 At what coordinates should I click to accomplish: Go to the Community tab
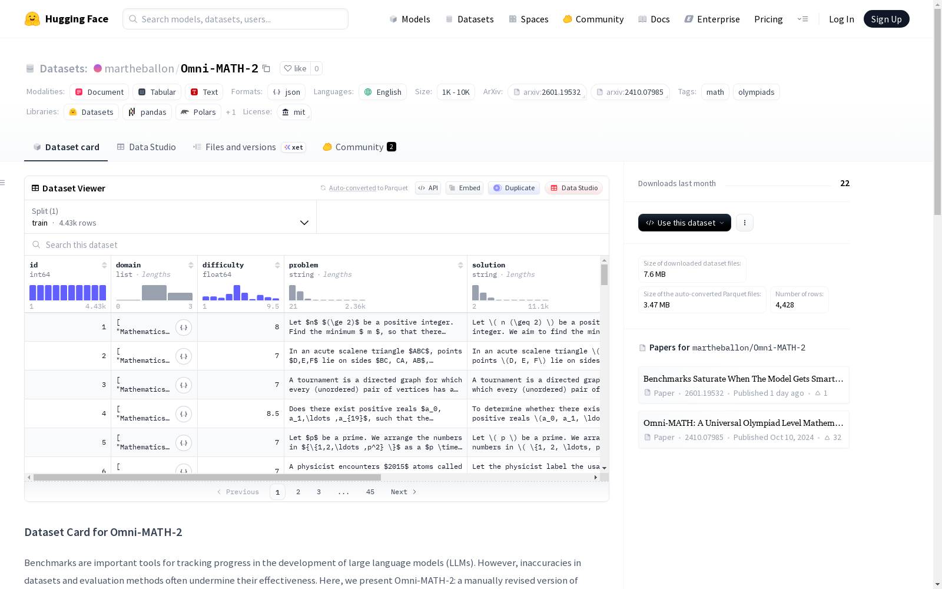click(359, 147)
